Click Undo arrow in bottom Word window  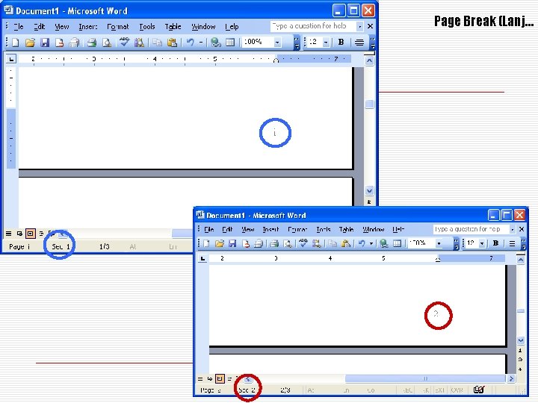tap(362, 243)
